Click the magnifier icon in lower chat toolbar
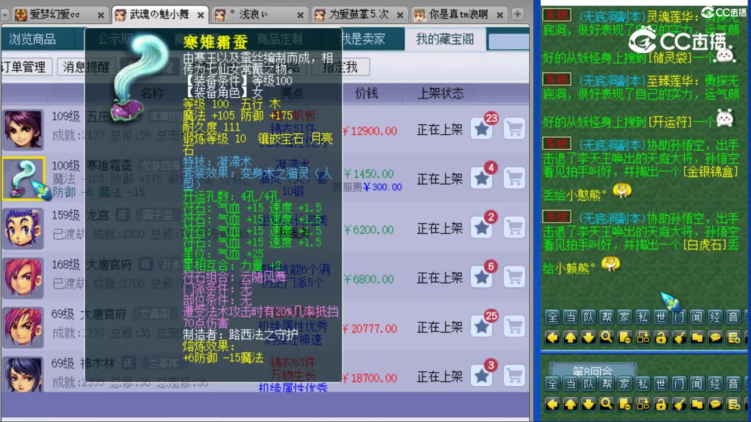 pyautogui.click(x=607, y=404)
